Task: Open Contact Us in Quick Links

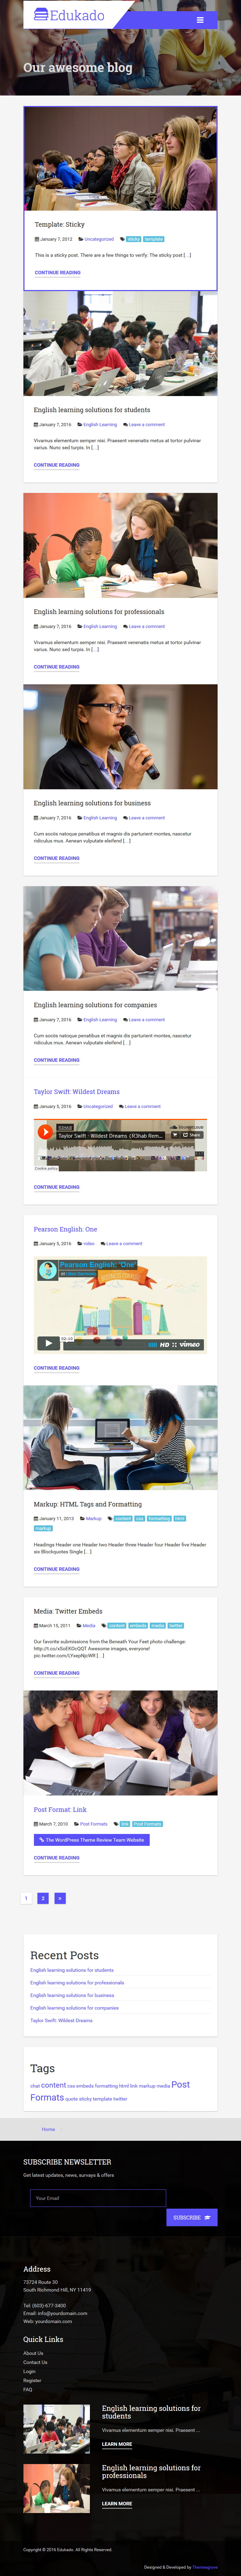Action: coord(35,2362)
